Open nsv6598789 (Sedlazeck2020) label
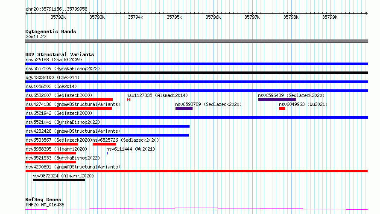Viewport: 380px width, 214px height. [208, 104]
